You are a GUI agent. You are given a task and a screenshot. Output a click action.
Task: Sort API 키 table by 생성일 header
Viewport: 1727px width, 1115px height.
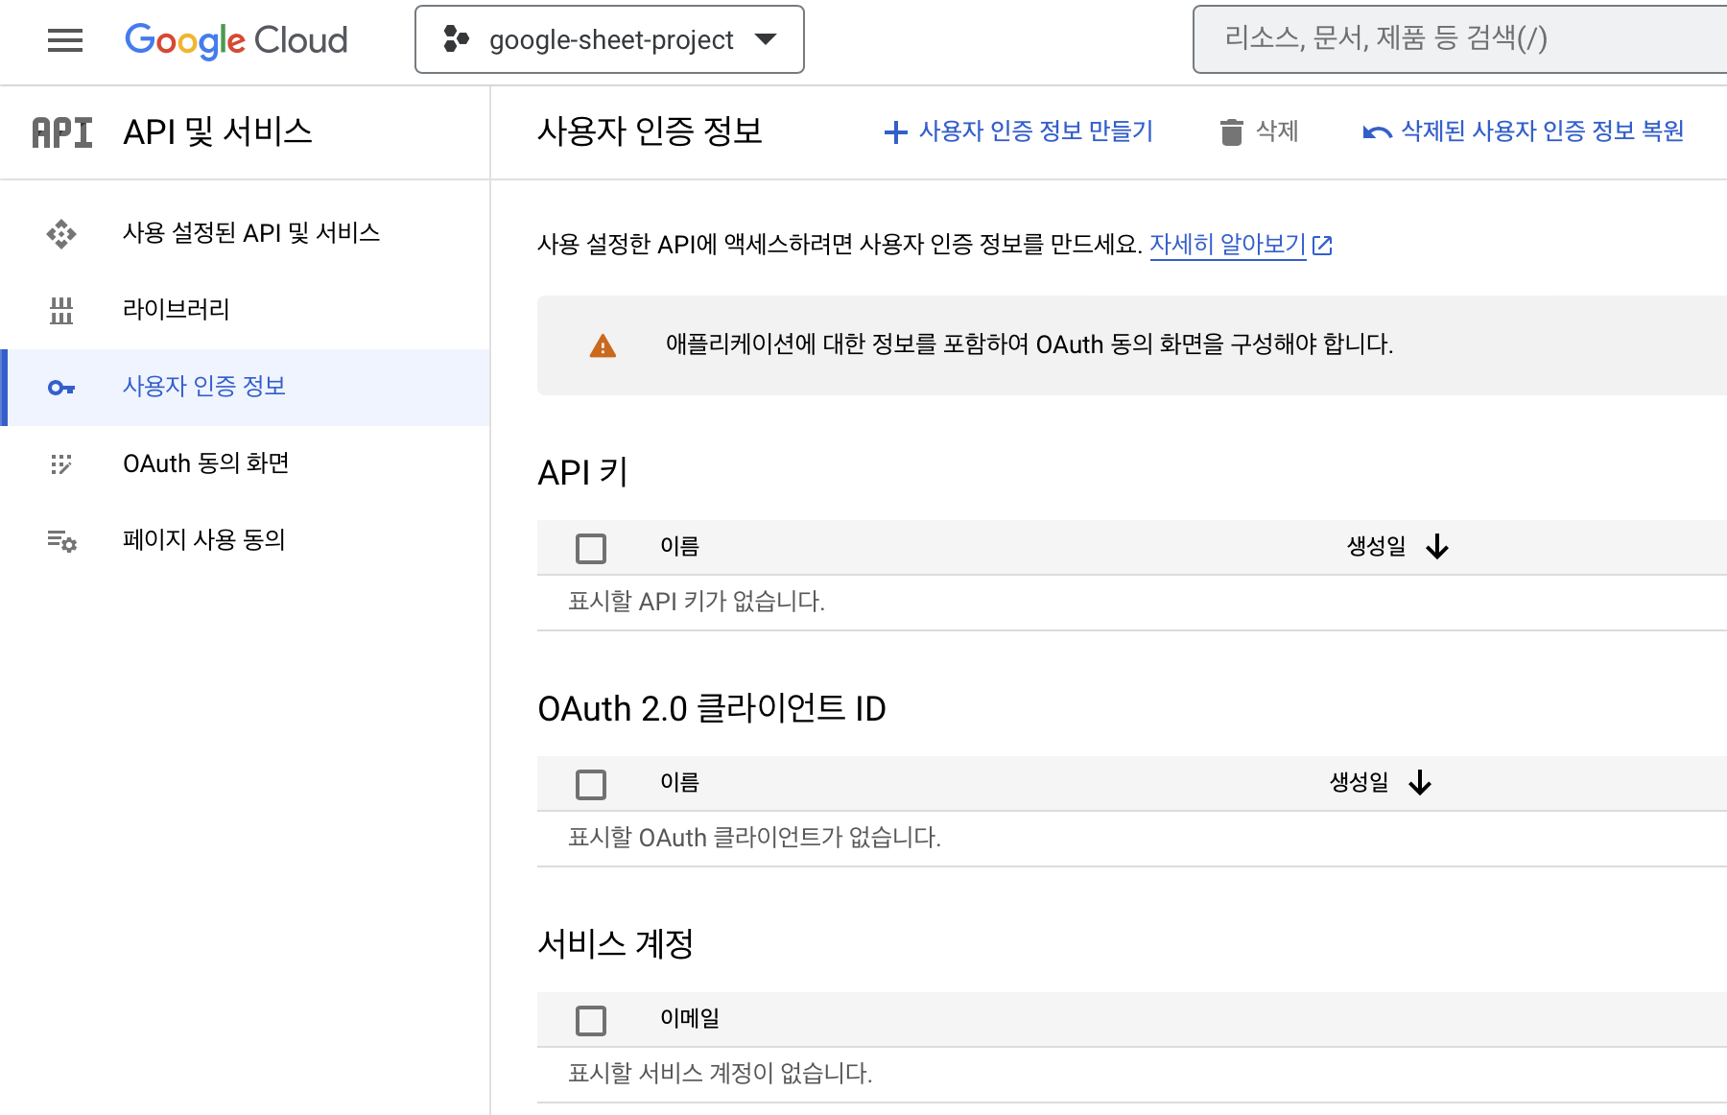[x=1377, y=547]
